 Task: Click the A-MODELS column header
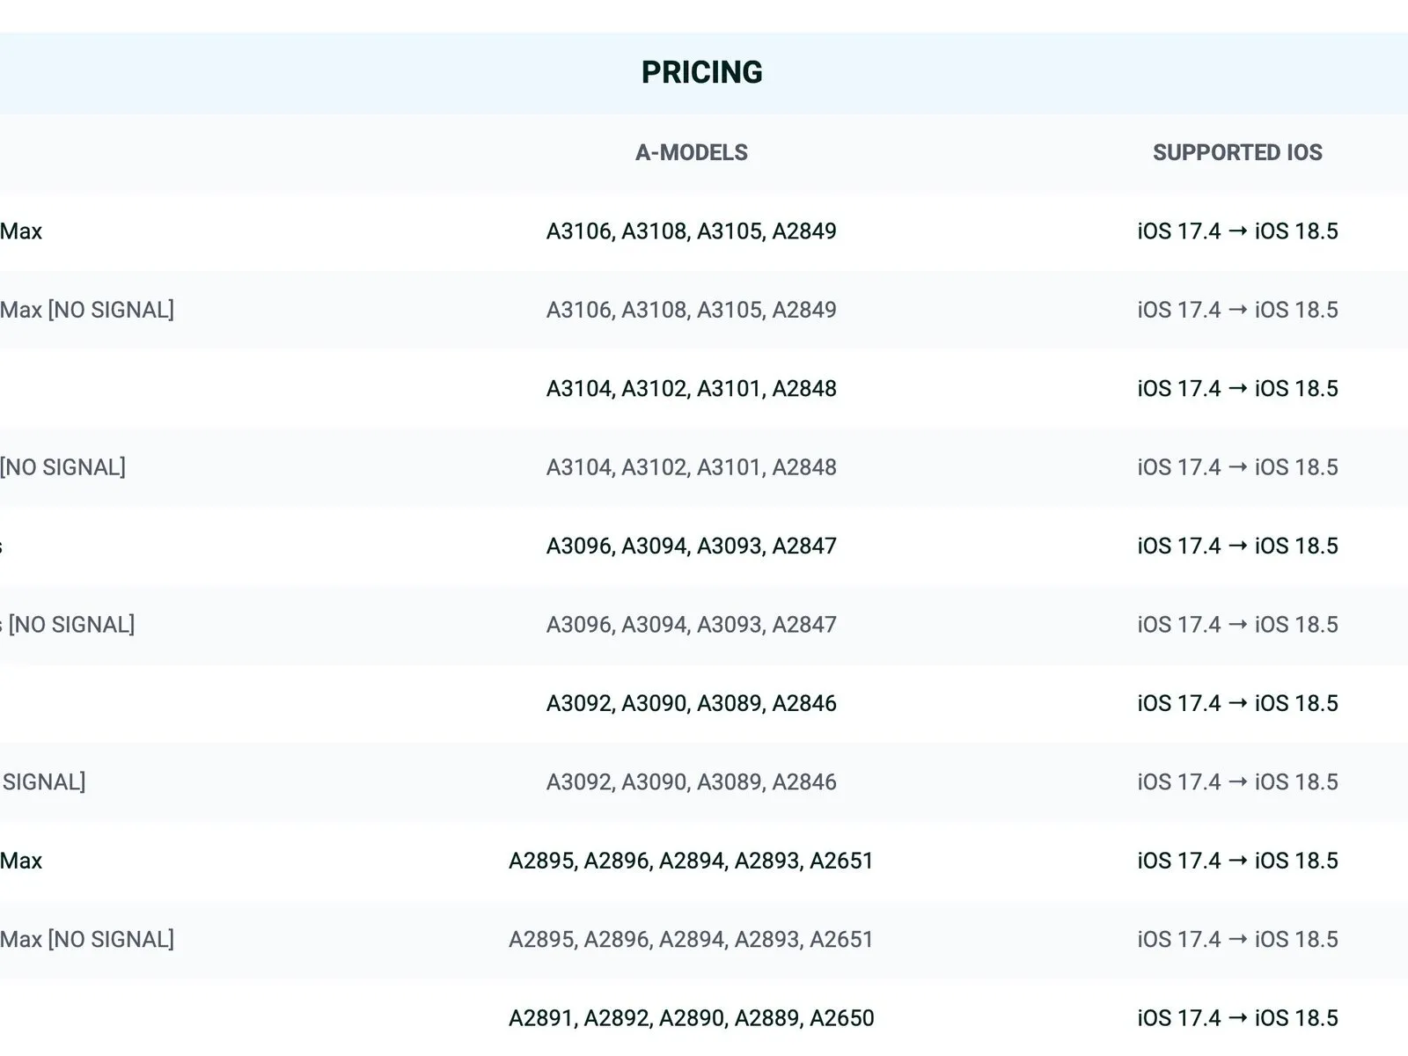692,152
